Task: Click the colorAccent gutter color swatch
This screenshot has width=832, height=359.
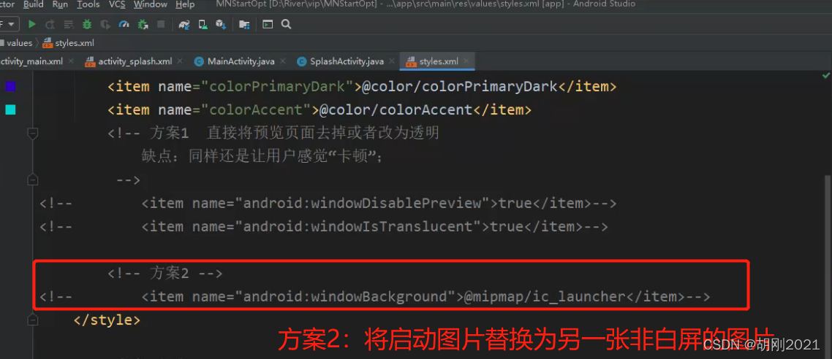Action: pos(10,109)
